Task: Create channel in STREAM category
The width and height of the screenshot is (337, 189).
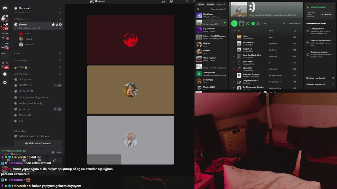Action: click(x=60, y=19)
